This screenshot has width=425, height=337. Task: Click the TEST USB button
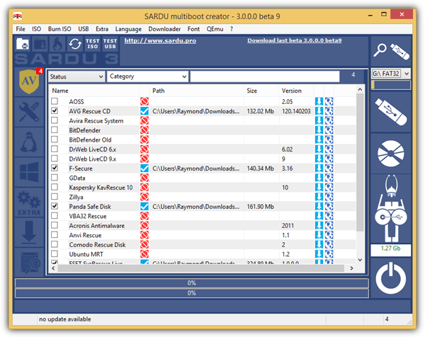click(110, 44)
